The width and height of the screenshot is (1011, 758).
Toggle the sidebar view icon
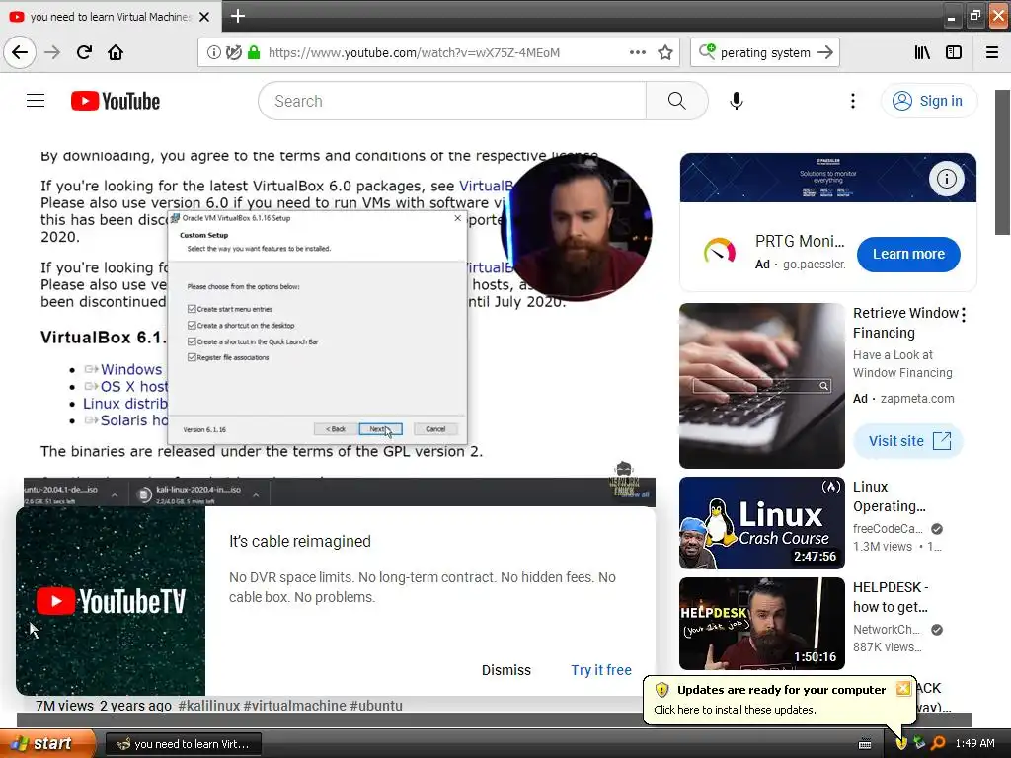[954, 53]
